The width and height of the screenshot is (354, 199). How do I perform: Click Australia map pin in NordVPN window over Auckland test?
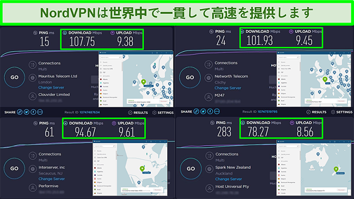[318, 154]
